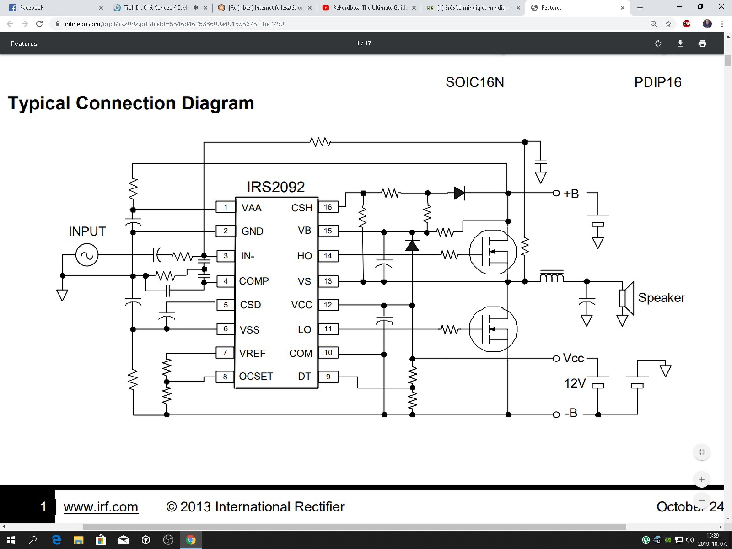Click the vertical scrollbar thumb

coord(728,61)
